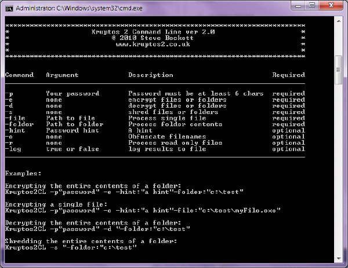Click the 'Command' column header
The width and height of the screenshot is (348, 268).
tap(20, 75)
